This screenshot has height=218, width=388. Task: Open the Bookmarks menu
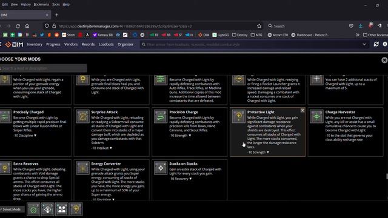coord(41,4)
